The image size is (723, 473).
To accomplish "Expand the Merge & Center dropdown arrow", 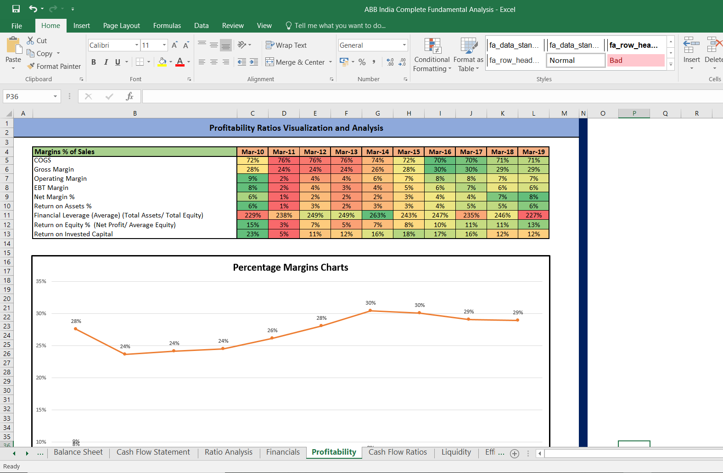I will [331, 62].
